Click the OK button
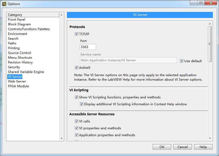Viewport: 219px width, 156px height. [x=162, y=147]
